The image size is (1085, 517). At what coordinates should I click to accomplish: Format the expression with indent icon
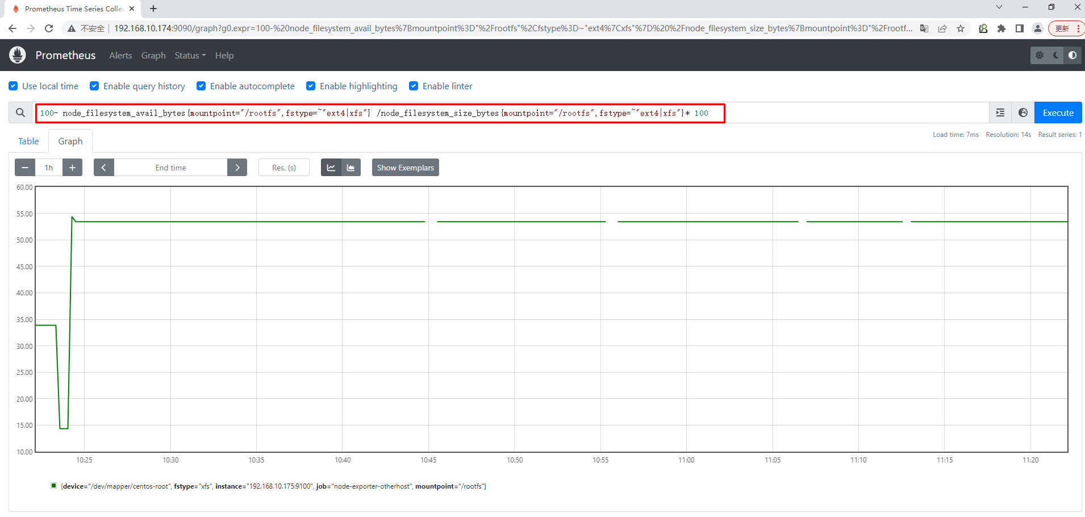coord(1000,112)
